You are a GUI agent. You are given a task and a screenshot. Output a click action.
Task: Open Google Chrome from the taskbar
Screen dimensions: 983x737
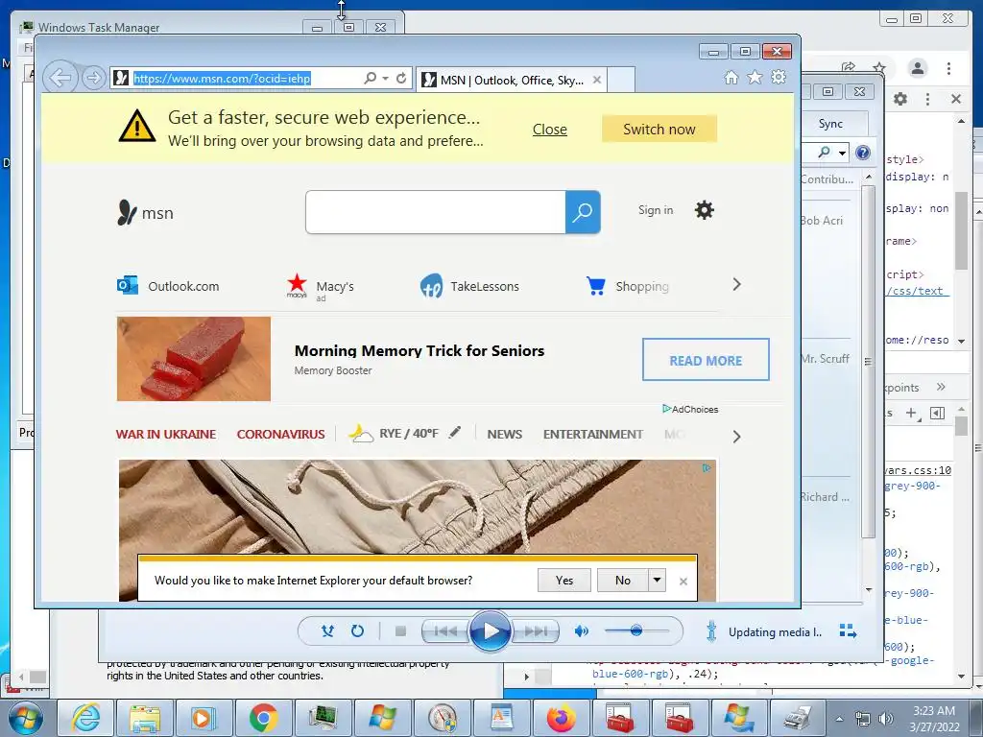pyautogui.click(x=263, y=718)
